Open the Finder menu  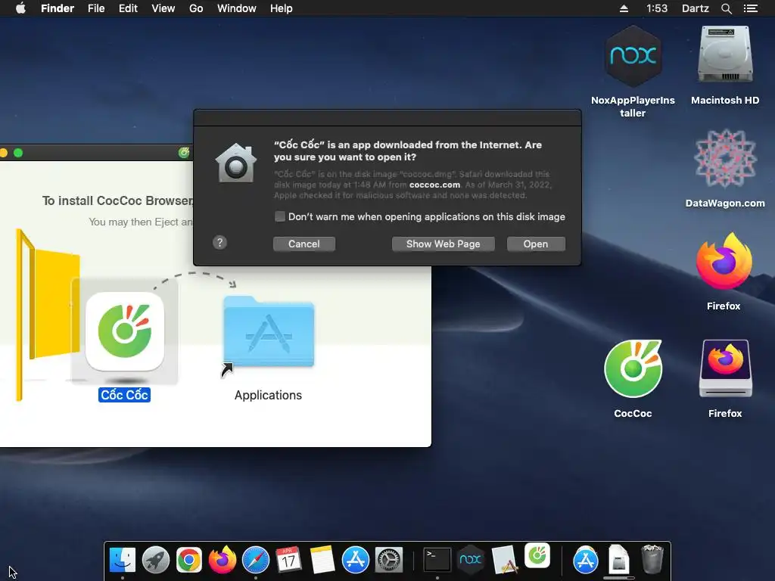point(58,8)
